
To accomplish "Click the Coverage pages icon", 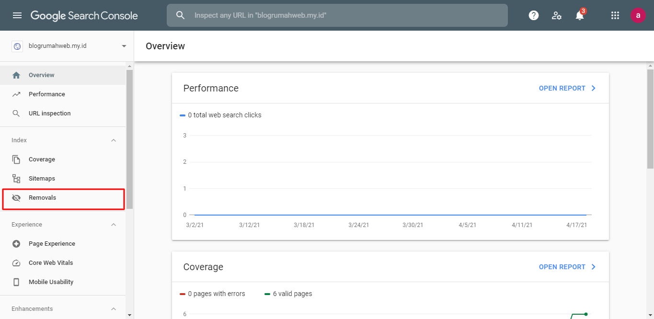I will tap(16, 159).
